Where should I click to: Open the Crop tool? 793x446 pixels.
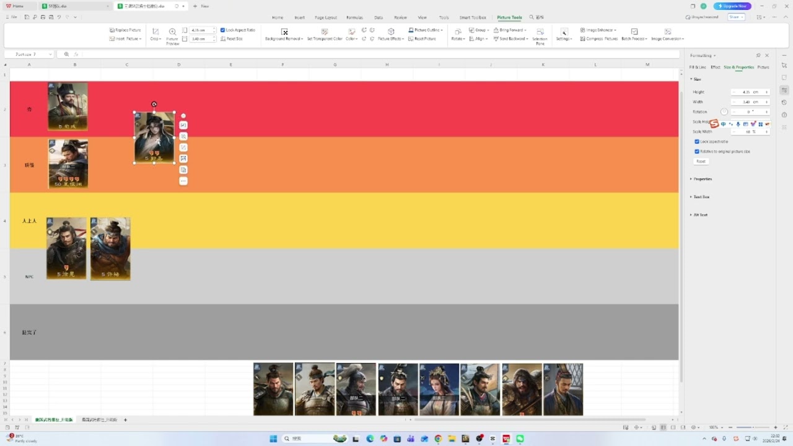coord(156,34)
